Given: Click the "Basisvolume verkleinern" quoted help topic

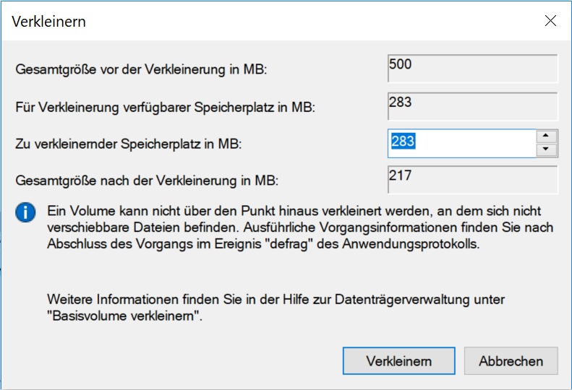Looking at the screenshot, I should pyautogui.click(x=122, y=316).
